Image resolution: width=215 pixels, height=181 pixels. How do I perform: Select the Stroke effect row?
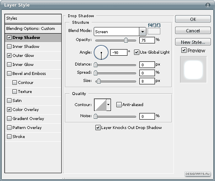[33, 137]
